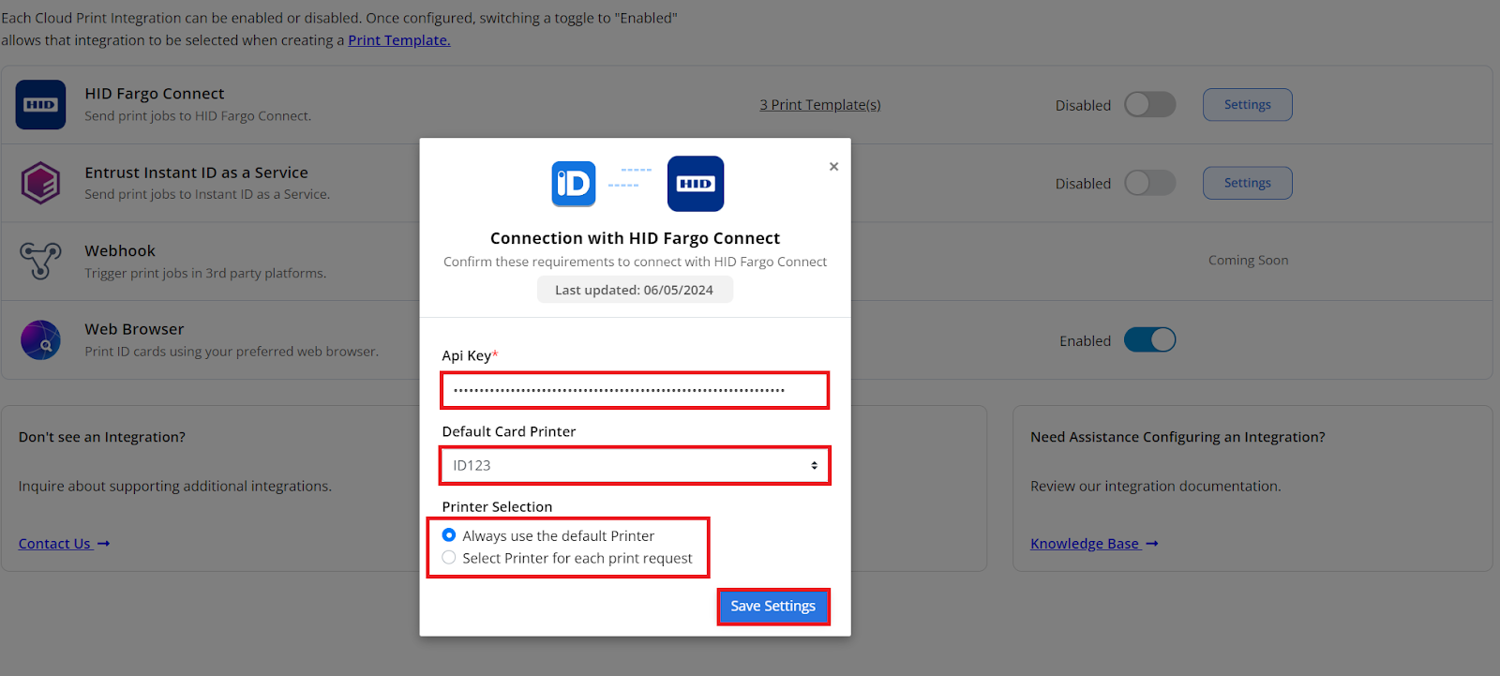Click Review our integration documentation text
Viewport: 1500px width, 676px height.
(1155, 487)
